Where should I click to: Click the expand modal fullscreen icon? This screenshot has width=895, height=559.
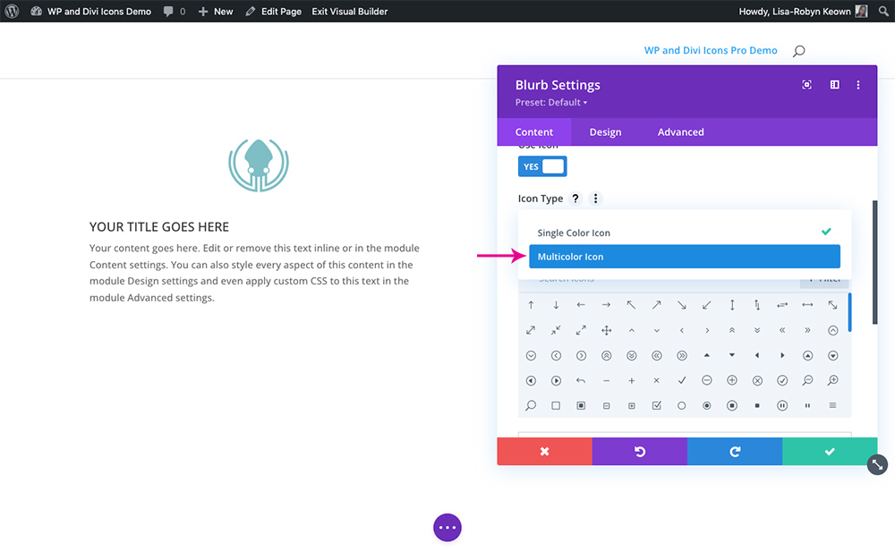pyautogui.click(x=806, y=85)
